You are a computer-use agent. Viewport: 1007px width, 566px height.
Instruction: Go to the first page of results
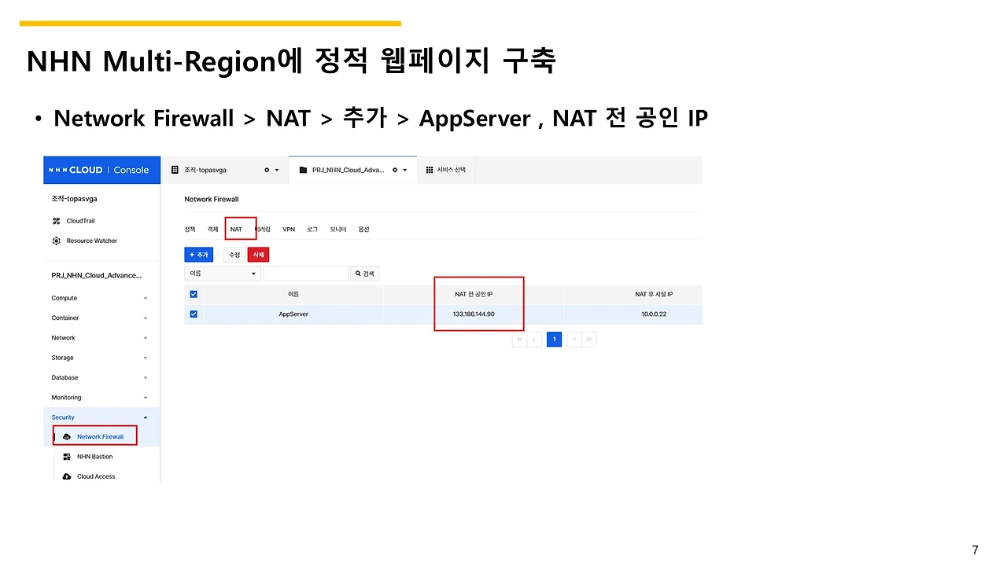(518, 340)
